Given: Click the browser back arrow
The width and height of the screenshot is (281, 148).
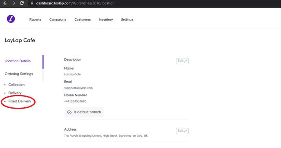Looking at the screenshot, I should point(5,3).
